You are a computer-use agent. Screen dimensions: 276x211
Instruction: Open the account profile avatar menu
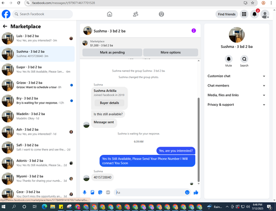point(265,14)
